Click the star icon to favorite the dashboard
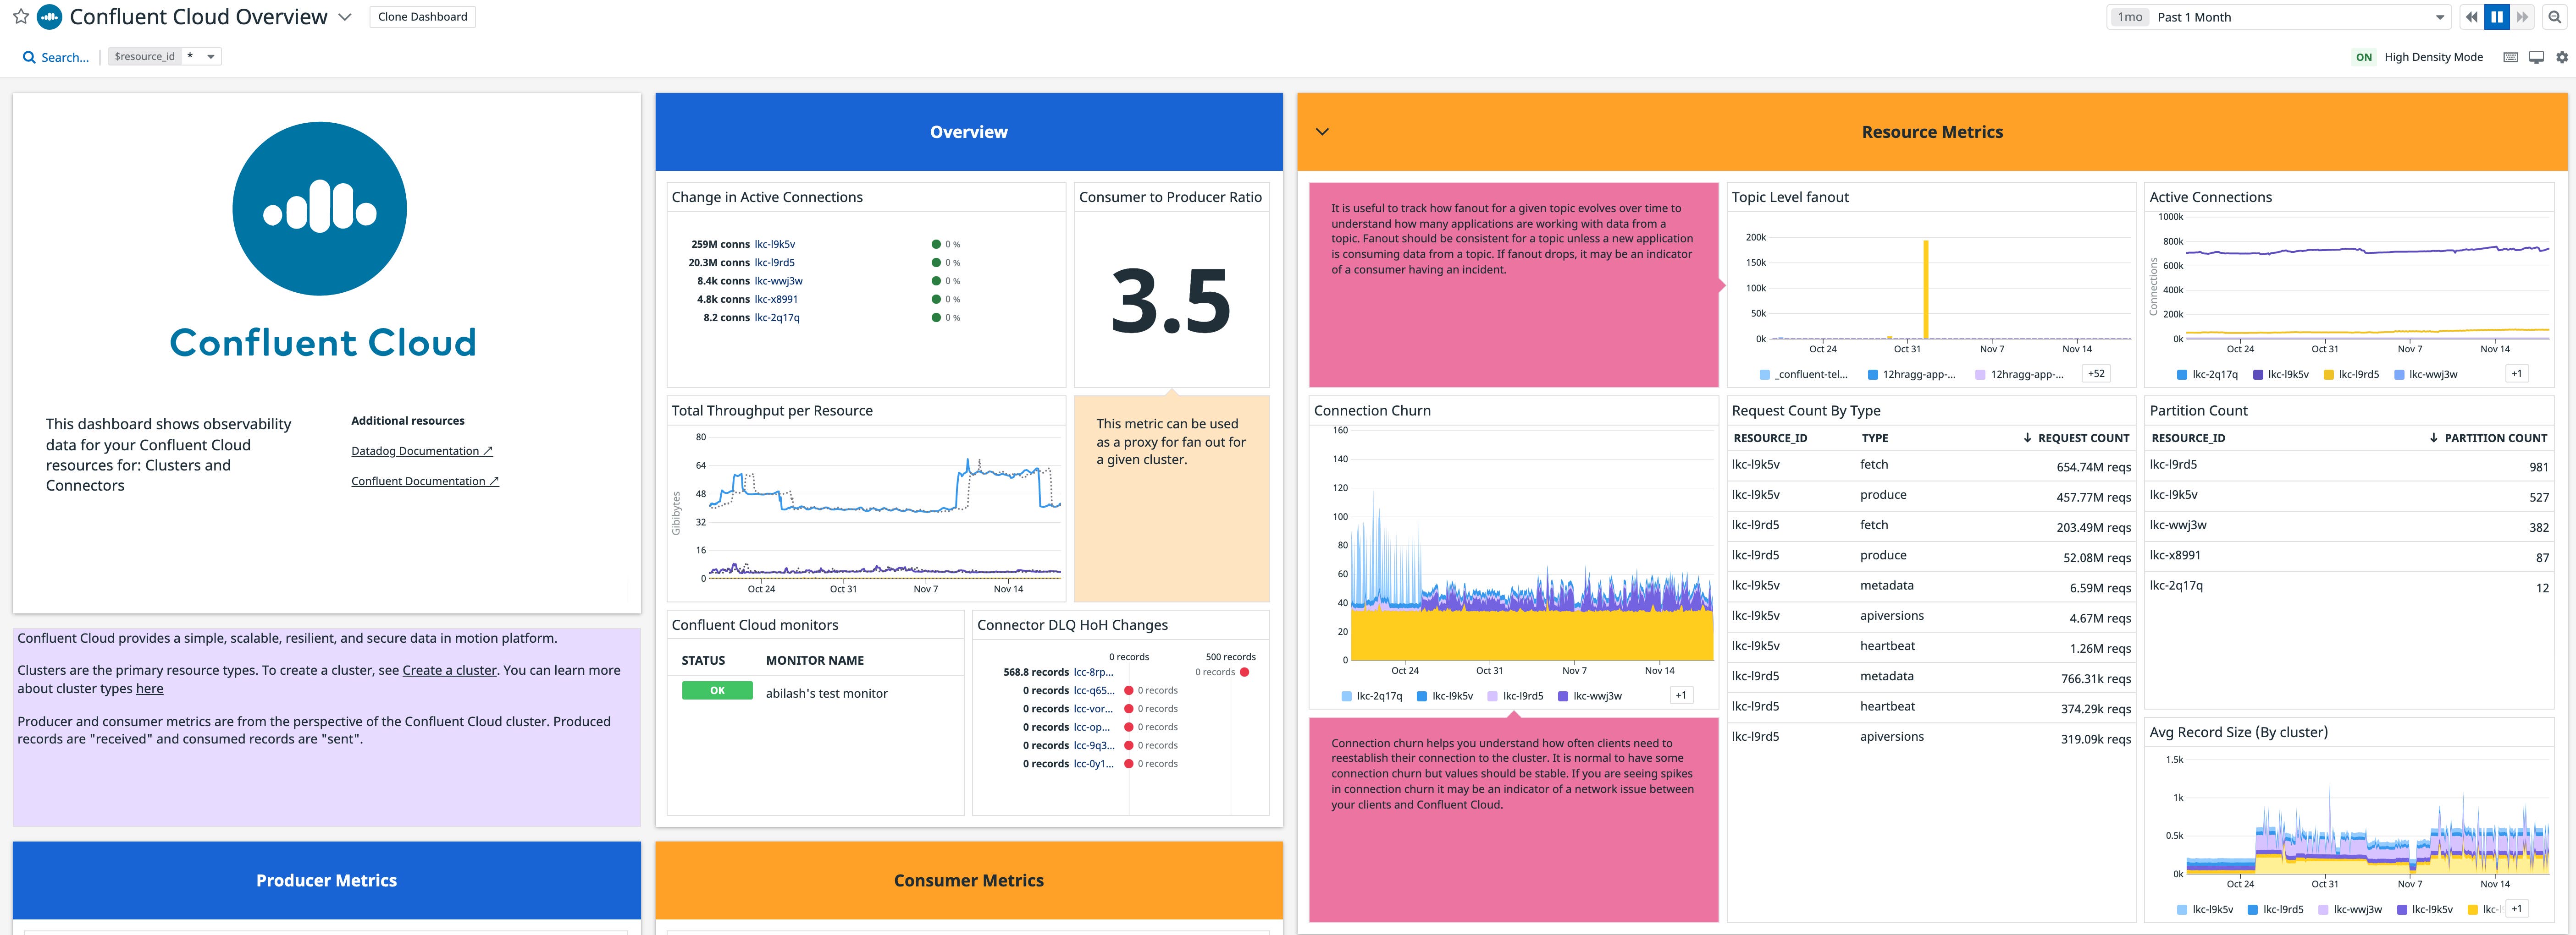 pyautogui.click(x=20, y=16)
